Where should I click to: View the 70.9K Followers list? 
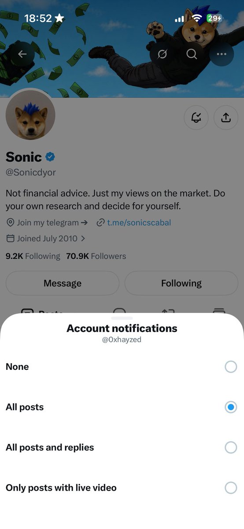96,256
